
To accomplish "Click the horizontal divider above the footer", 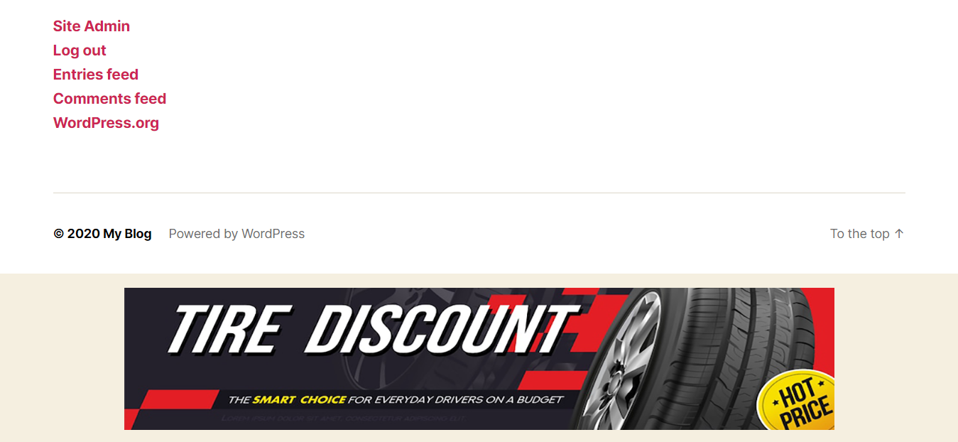I will click(479, 193).
